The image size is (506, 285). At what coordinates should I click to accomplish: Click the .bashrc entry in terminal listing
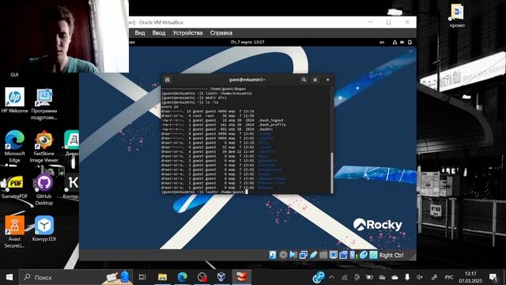[x=266, y=129]
